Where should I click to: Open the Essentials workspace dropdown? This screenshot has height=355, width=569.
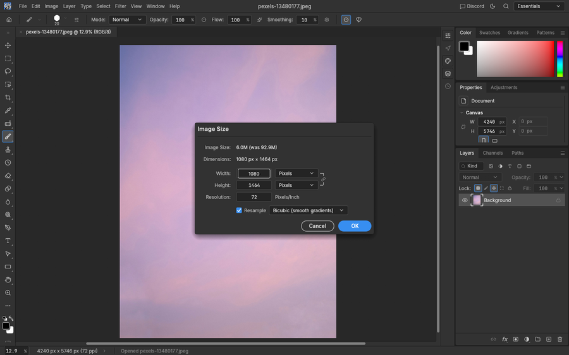(x=539, y=6)
